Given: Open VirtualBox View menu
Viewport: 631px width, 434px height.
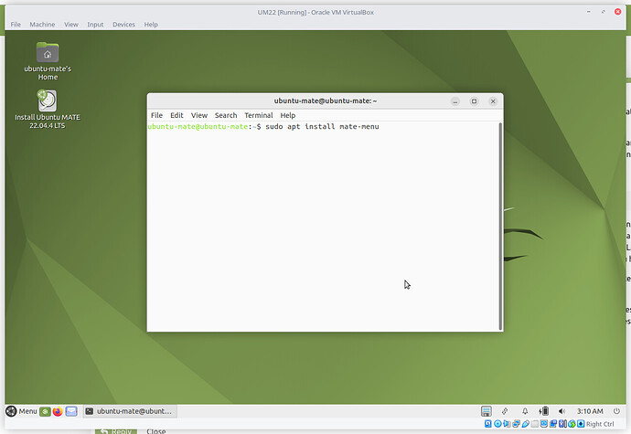Looking at the screenshot, I should coord(71,25).
